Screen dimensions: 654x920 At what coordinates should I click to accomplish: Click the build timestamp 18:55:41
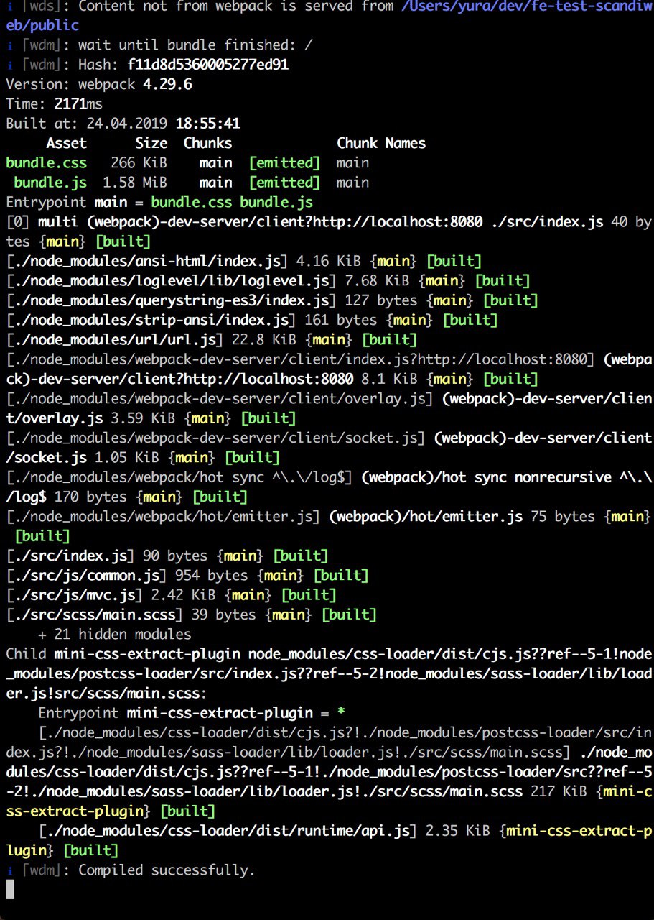coord(207,124)
